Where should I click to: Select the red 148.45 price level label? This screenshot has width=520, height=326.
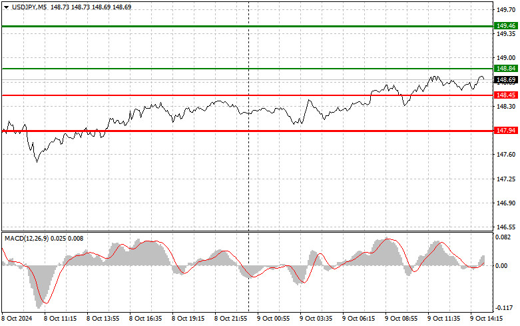point(506,95)
